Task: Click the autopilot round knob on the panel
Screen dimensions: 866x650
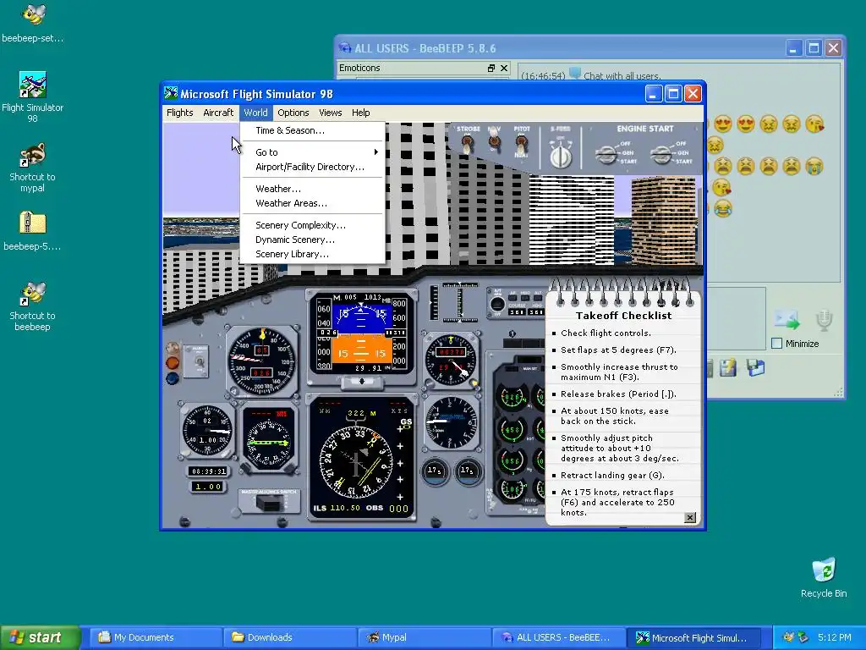Action: 497,304
